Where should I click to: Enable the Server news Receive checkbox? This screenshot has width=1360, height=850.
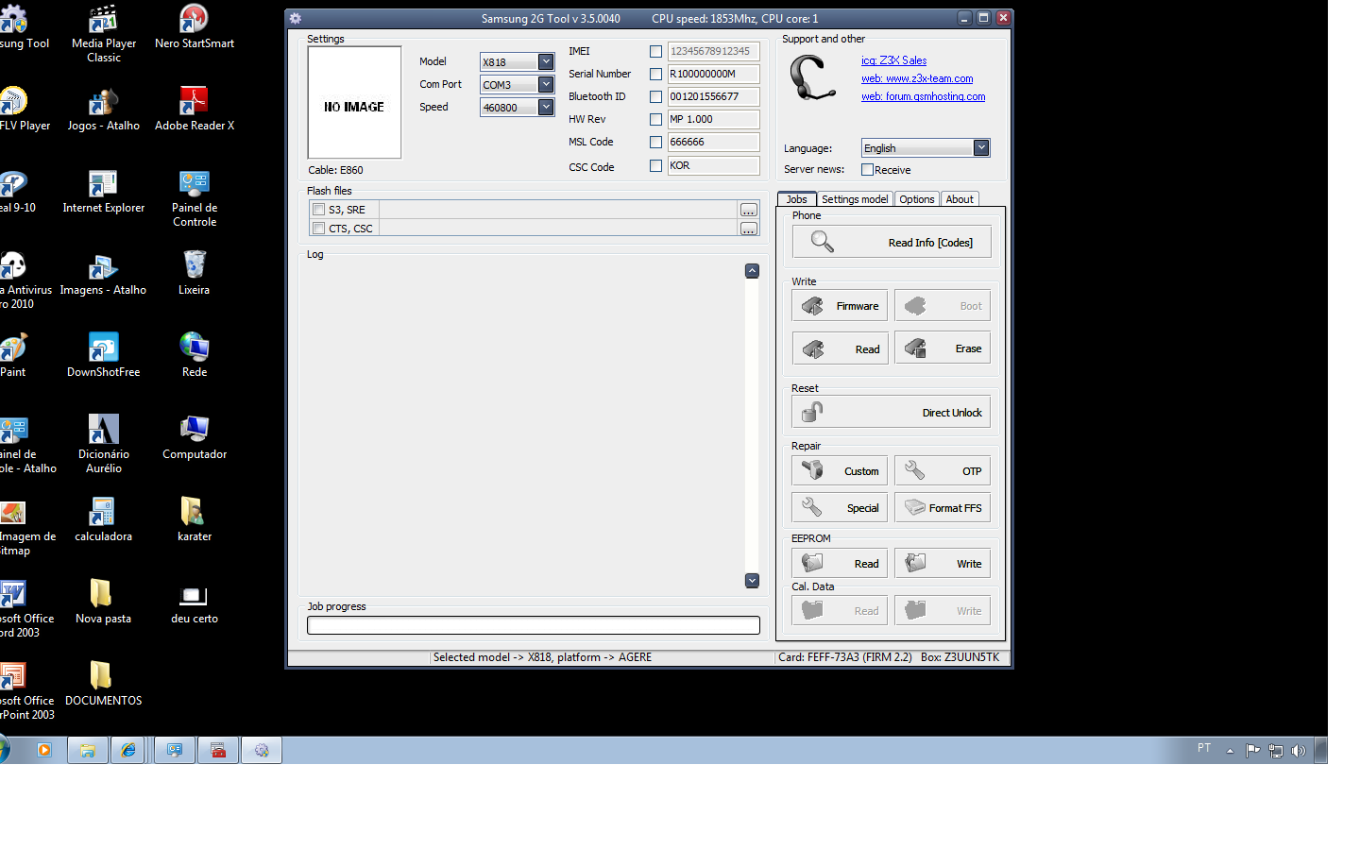867,170
